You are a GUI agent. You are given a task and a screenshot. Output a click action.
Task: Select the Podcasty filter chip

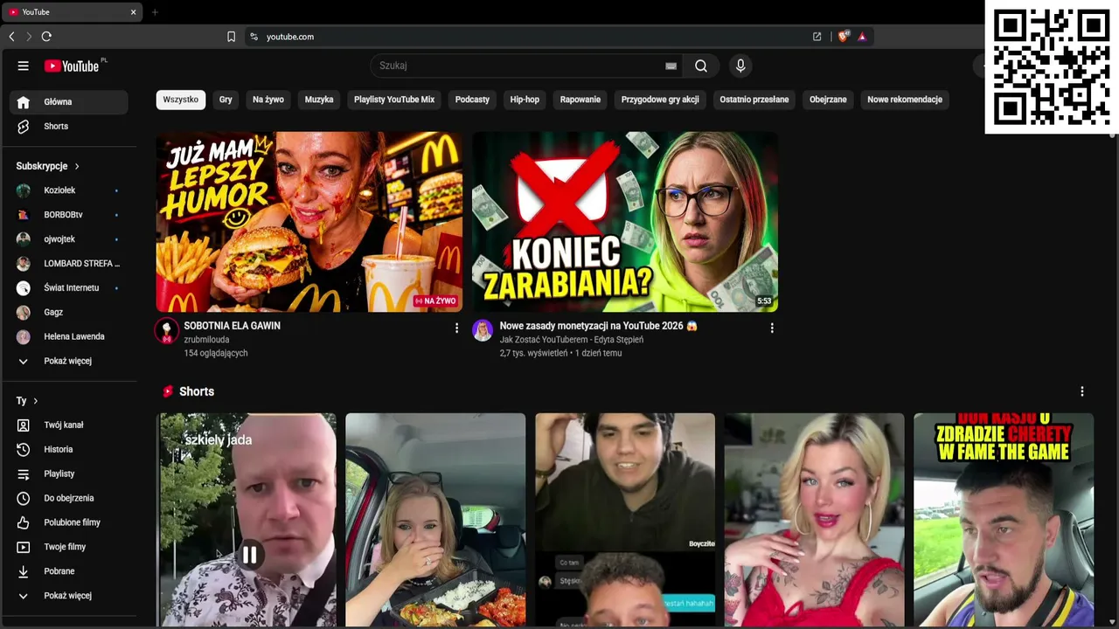(472, 100)
